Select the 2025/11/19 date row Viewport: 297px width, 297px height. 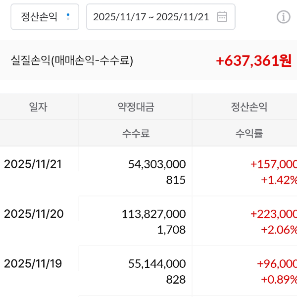(33, 263)
